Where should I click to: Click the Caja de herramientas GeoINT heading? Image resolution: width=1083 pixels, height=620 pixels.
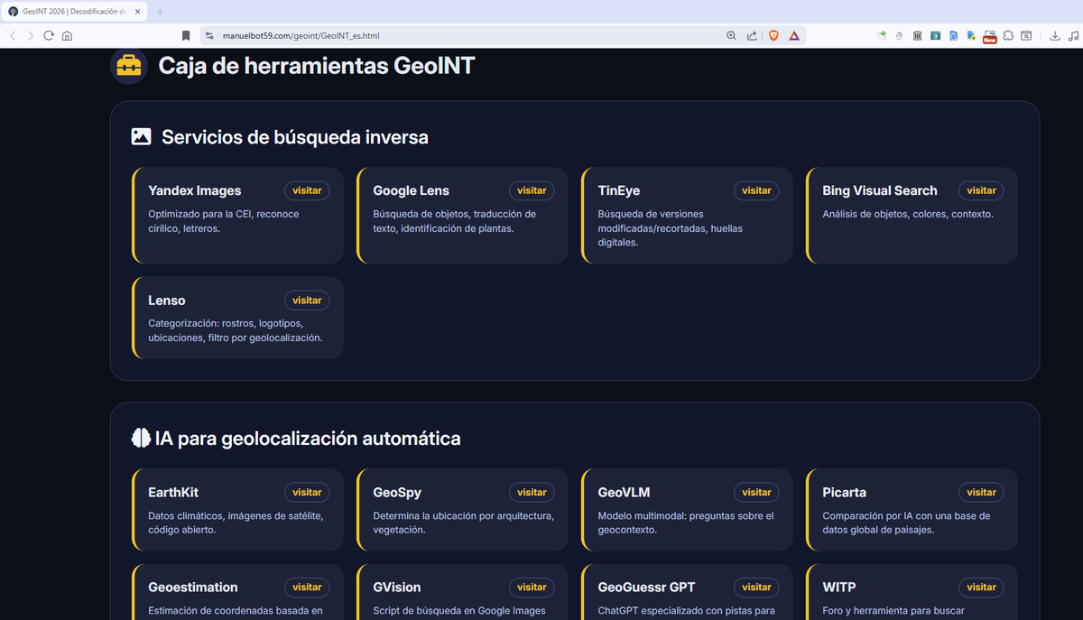pos(317,66)
